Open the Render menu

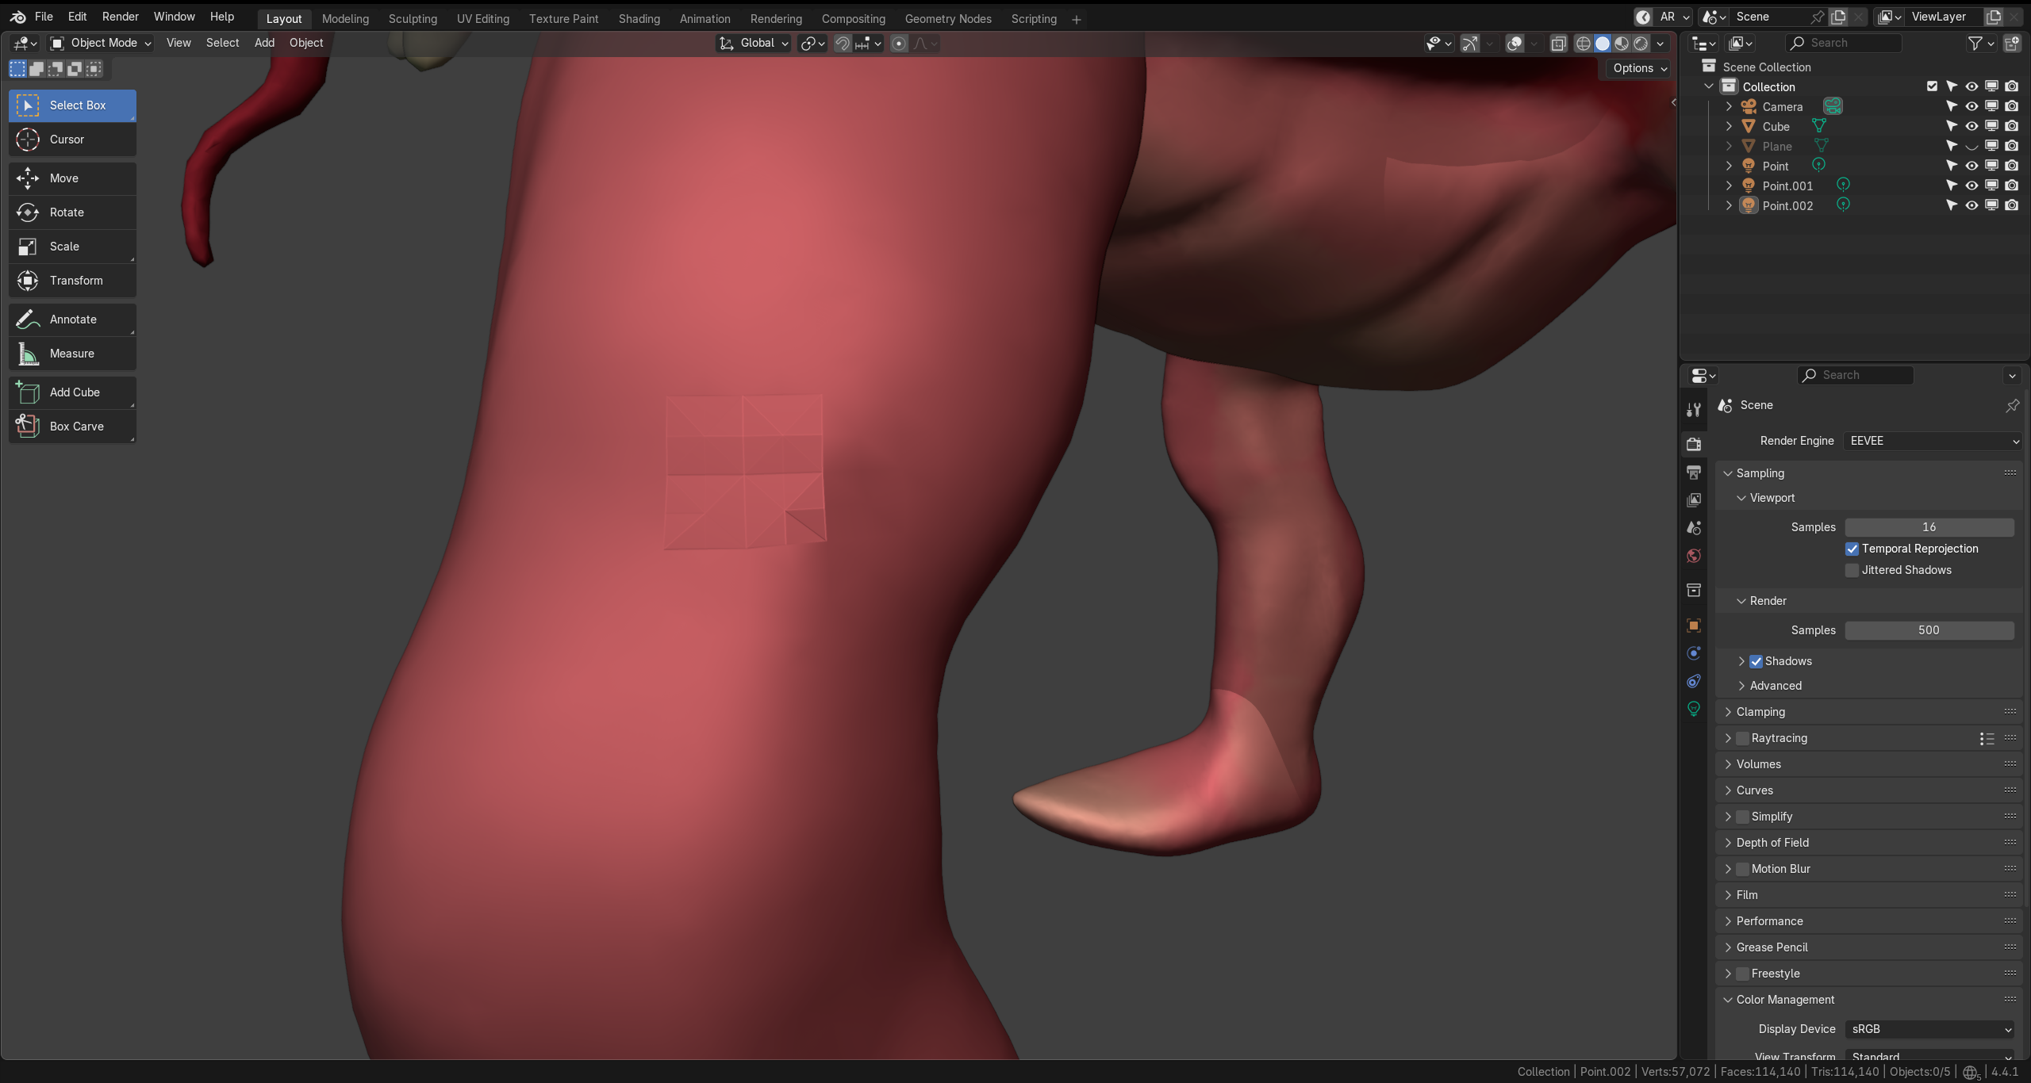click(121, 17)
